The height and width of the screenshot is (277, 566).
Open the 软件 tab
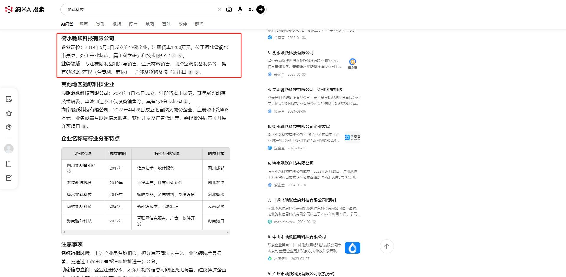tap(183, 24)
